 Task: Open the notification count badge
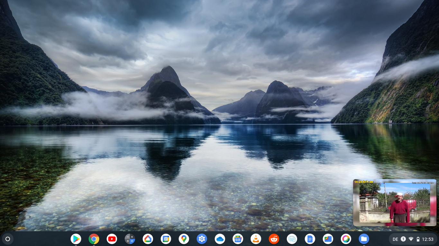tap(403, 239)
